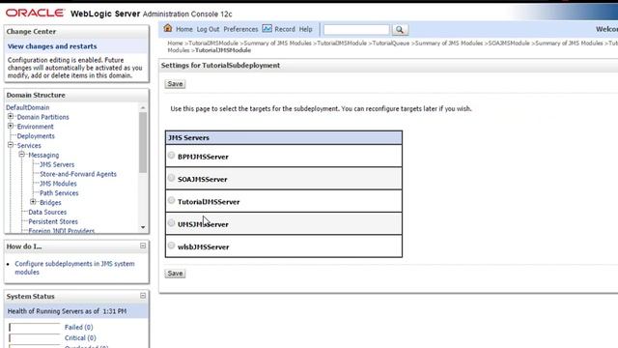Open Data Sources in the tree
The width and height of the screenshot is (618, 348).
(47, 212)
